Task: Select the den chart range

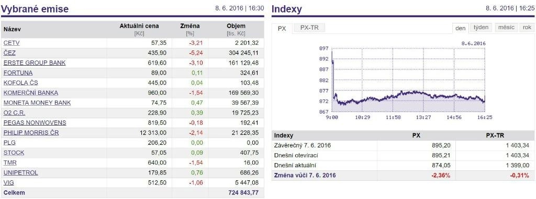Action: [x=461, y=28]
